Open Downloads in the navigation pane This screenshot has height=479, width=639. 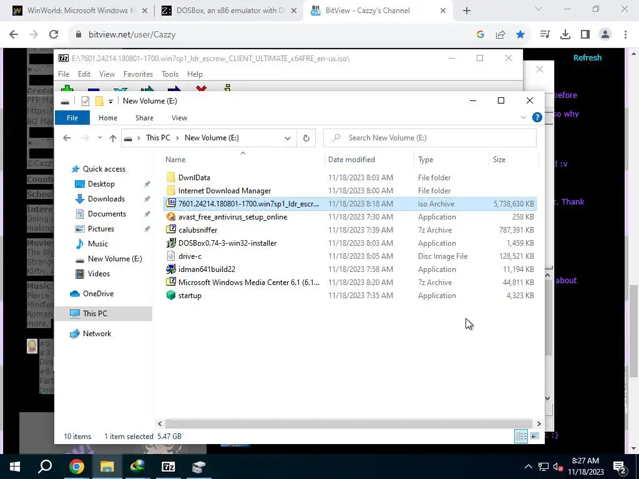point(106,199)
